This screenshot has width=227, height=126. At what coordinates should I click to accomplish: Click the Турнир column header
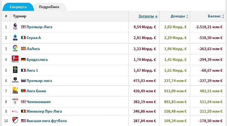pyautogui.click(x=20, y=16)
